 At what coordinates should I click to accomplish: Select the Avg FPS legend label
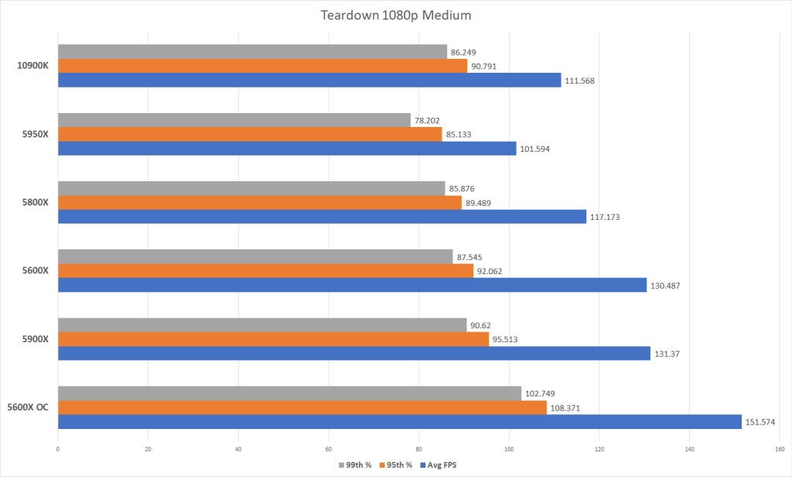tap(442, 465)
